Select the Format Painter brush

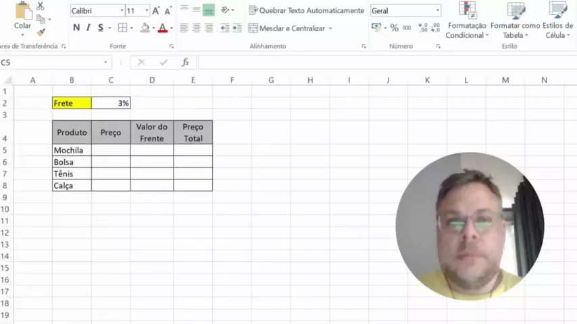[41, 32]
